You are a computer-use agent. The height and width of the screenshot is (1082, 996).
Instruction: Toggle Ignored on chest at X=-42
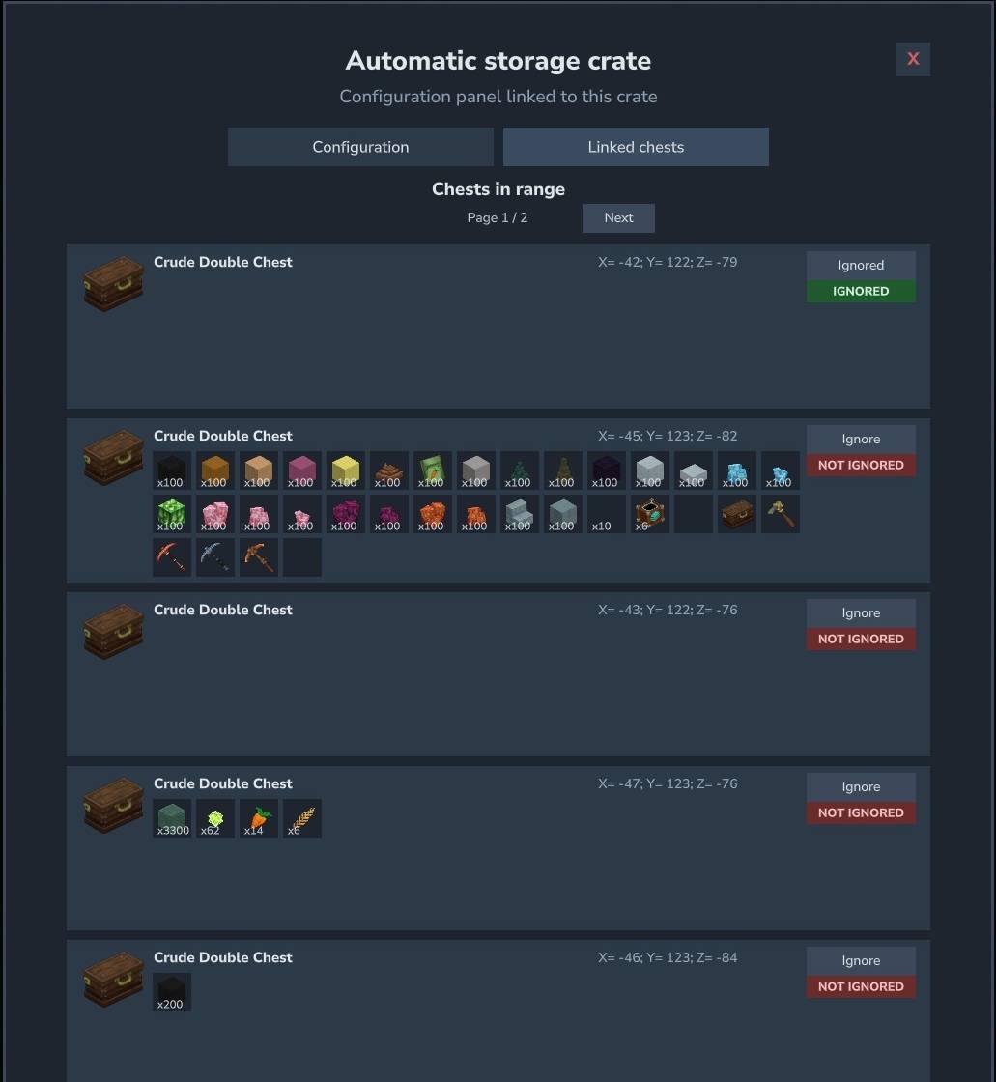(861, 265)
